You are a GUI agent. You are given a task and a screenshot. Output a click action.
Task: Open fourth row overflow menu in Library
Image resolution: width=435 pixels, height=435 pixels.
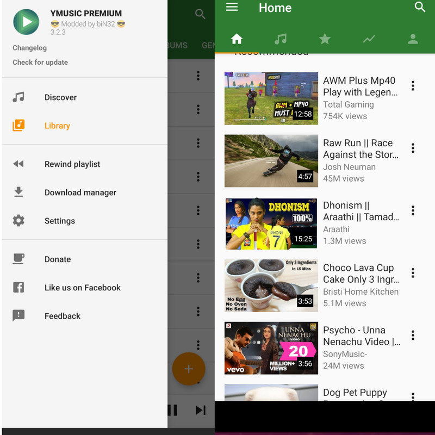(198, 177)
